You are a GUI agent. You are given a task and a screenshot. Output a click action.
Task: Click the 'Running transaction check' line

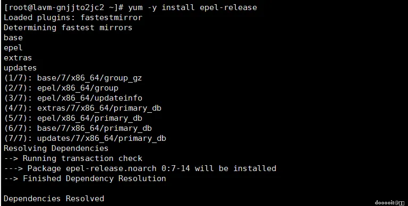coord(73,158)
